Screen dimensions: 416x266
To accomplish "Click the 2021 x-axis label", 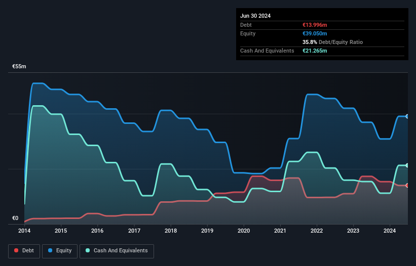I will click(280, 231).
